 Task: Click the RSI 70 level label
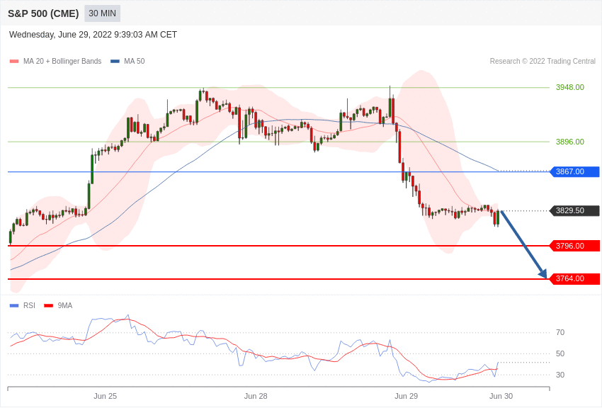coord(560,332)
